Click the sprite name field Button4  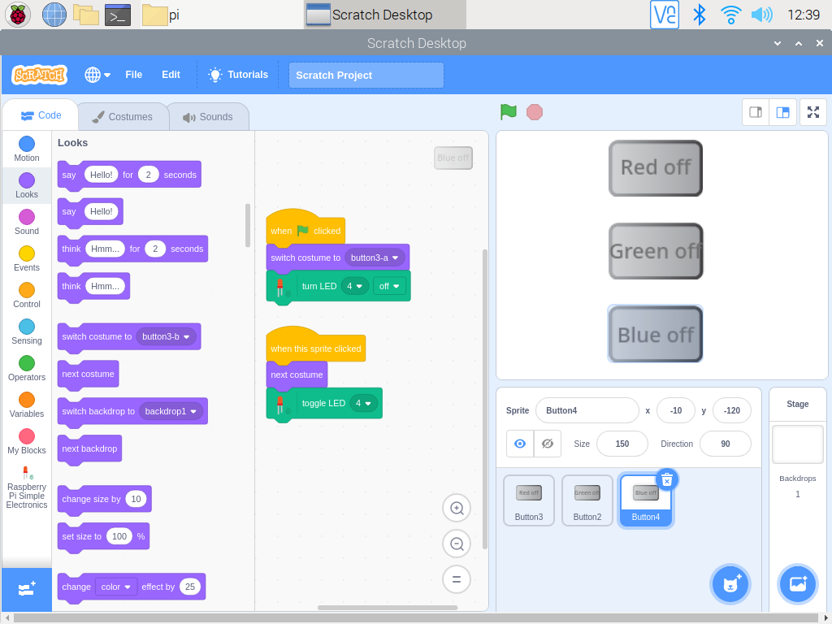pos(587,410)
